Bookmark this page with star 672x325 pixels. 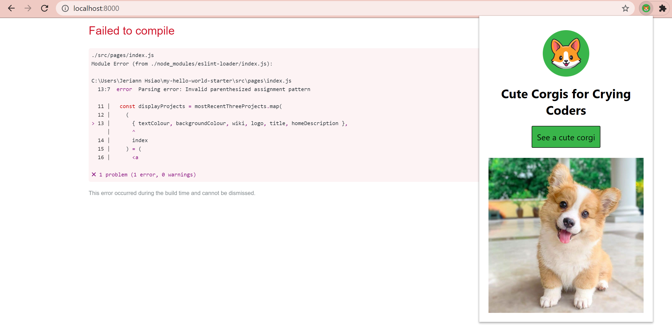[x=625, y=8]
